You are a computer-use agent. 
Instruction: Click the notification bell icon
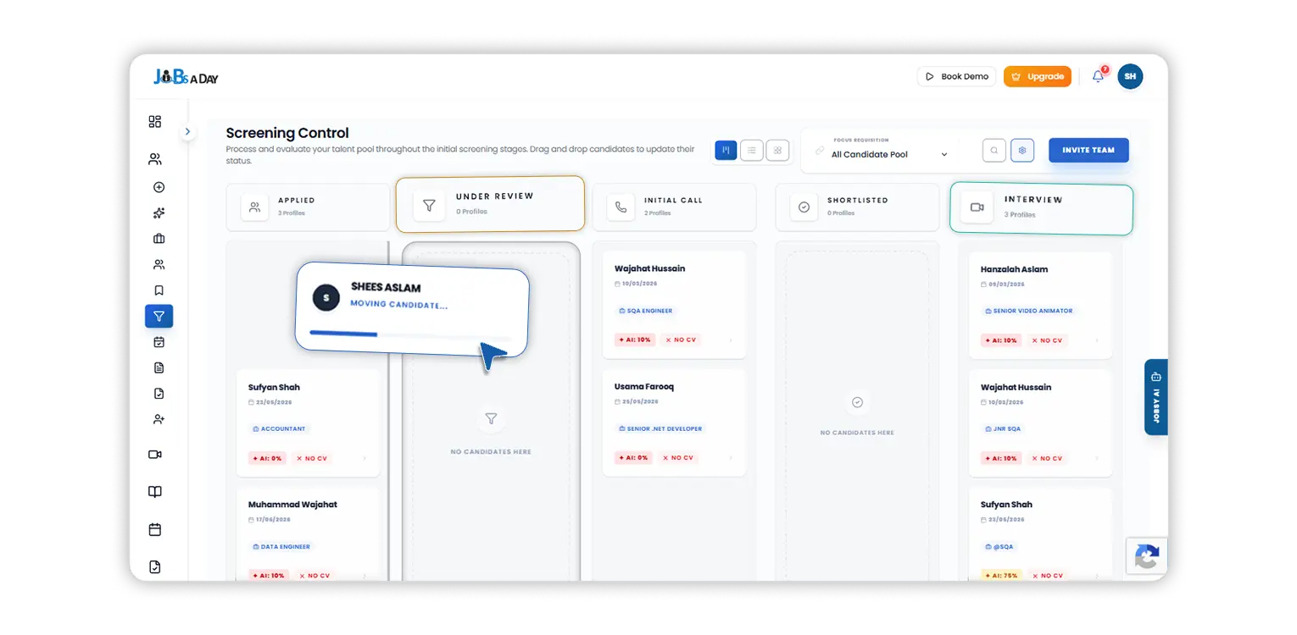click(1098, 76)
